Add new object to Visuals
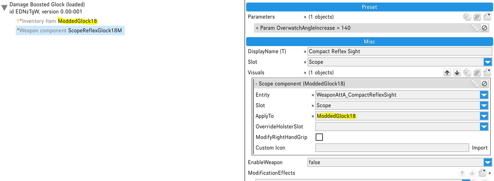This screenshot has height=181, width=494. coord(487,73)
